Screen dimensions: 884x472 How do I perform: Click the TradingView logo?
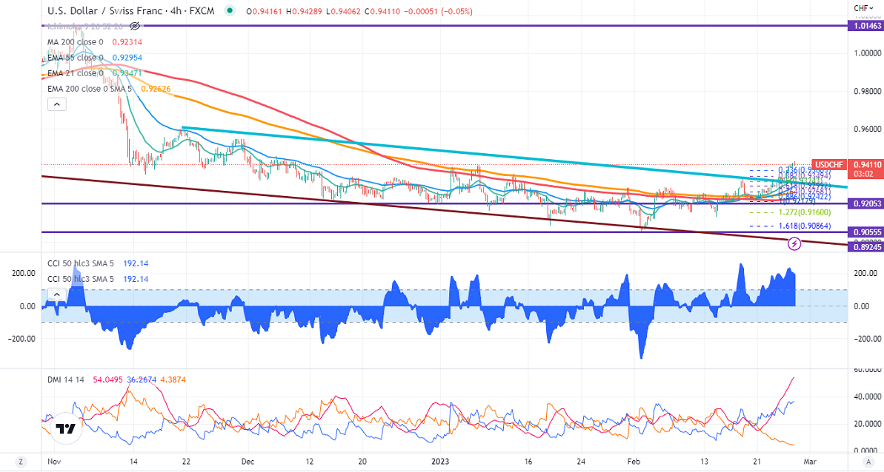coord(66,429)
